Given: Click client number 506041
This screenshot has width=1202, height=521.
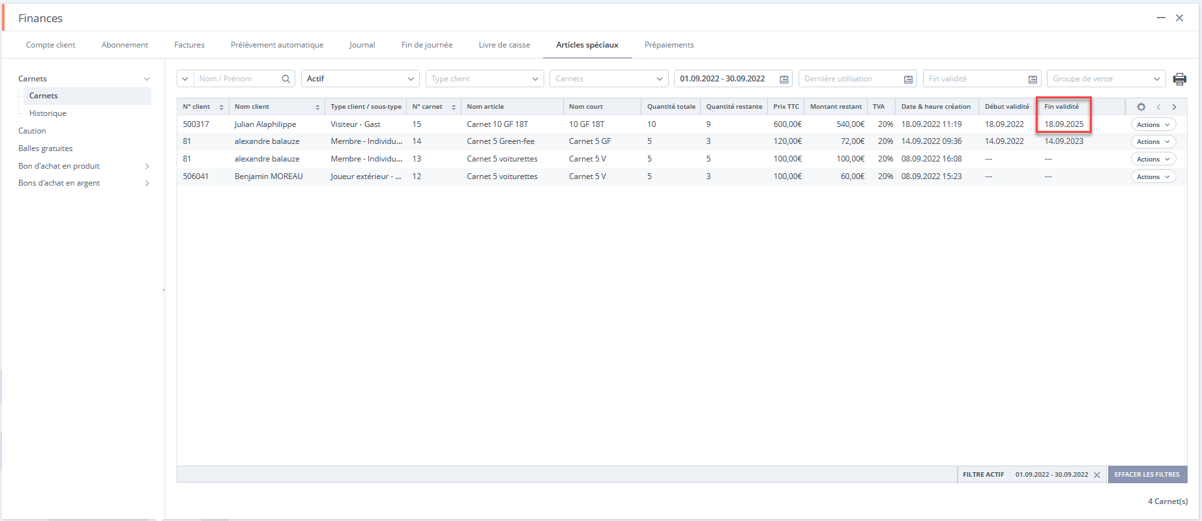Looking at the screenshot, I should (x=196, y=176).
